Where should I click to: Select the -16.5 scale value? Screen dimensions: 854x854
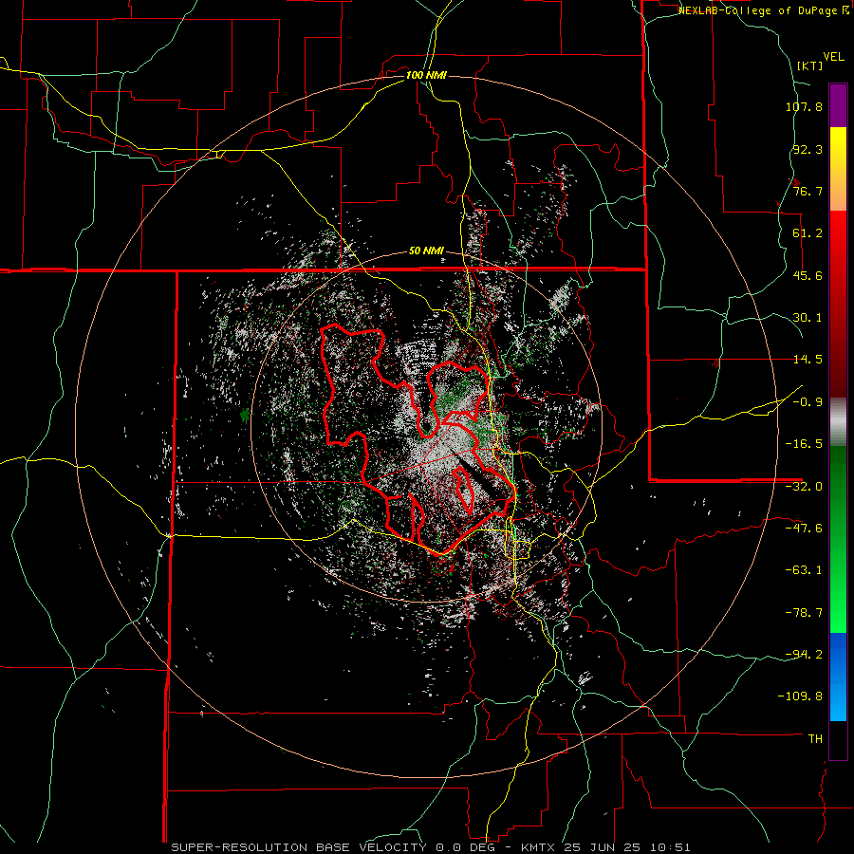804,444
